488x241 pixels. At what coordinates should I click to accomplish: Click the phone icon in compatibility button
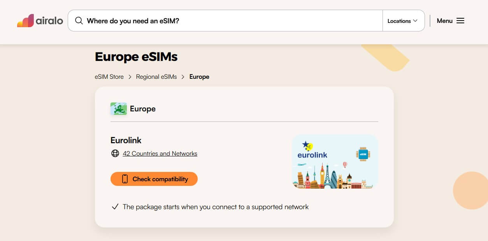click(x=125, y=179)
